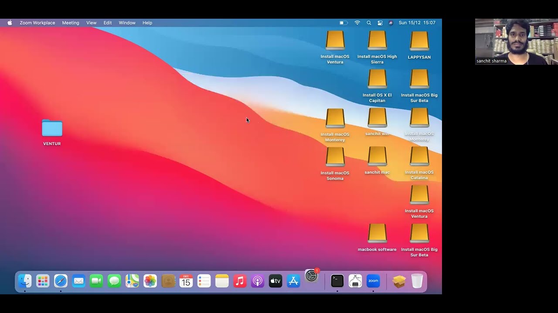Open Maps in the Dock
The image size is (558, 313).
coord(132,281)
